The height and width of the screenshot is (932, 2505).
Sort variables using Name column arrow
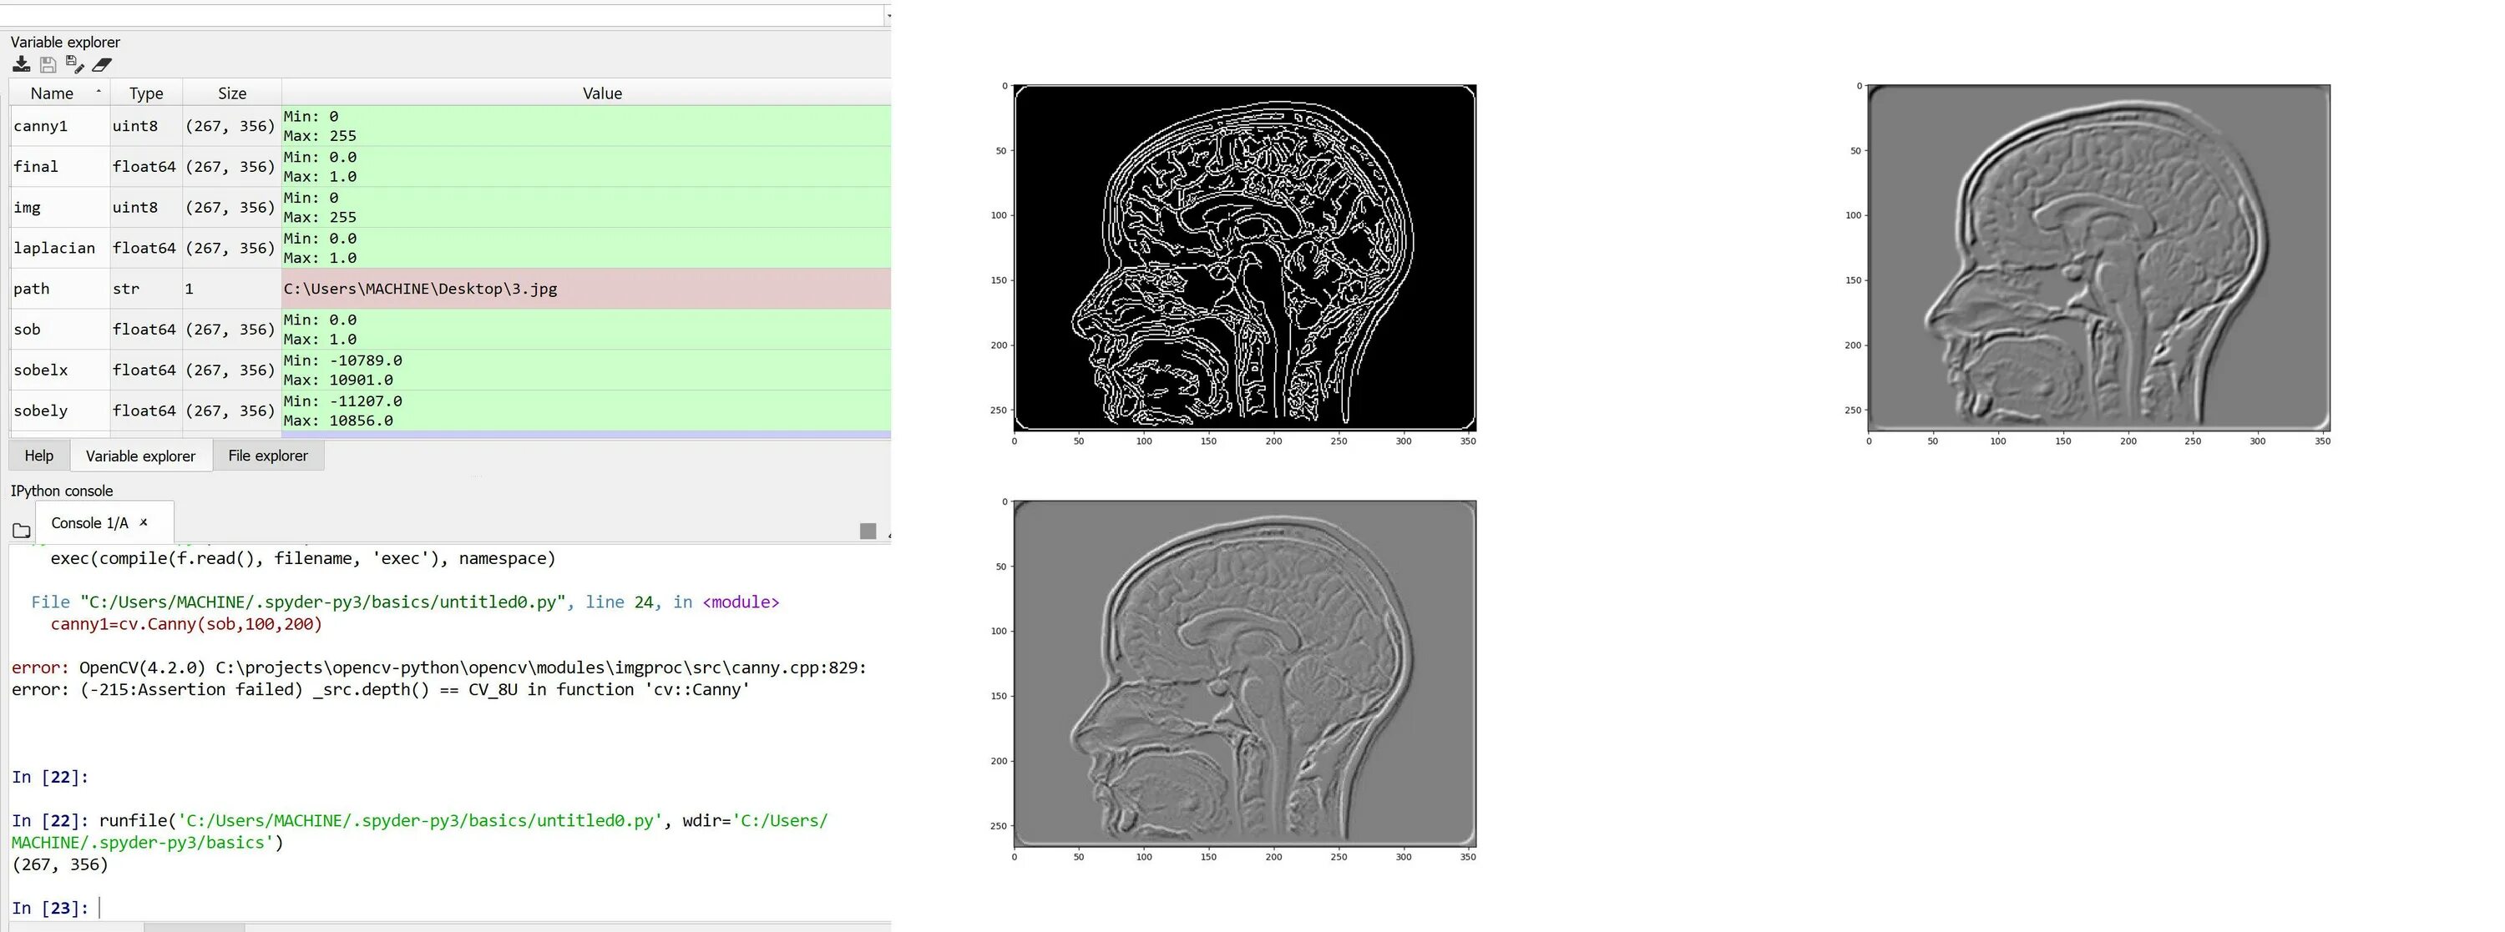(99, 91)
